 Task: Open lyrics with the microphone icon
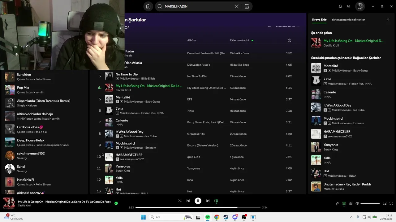tap(338, 203)
